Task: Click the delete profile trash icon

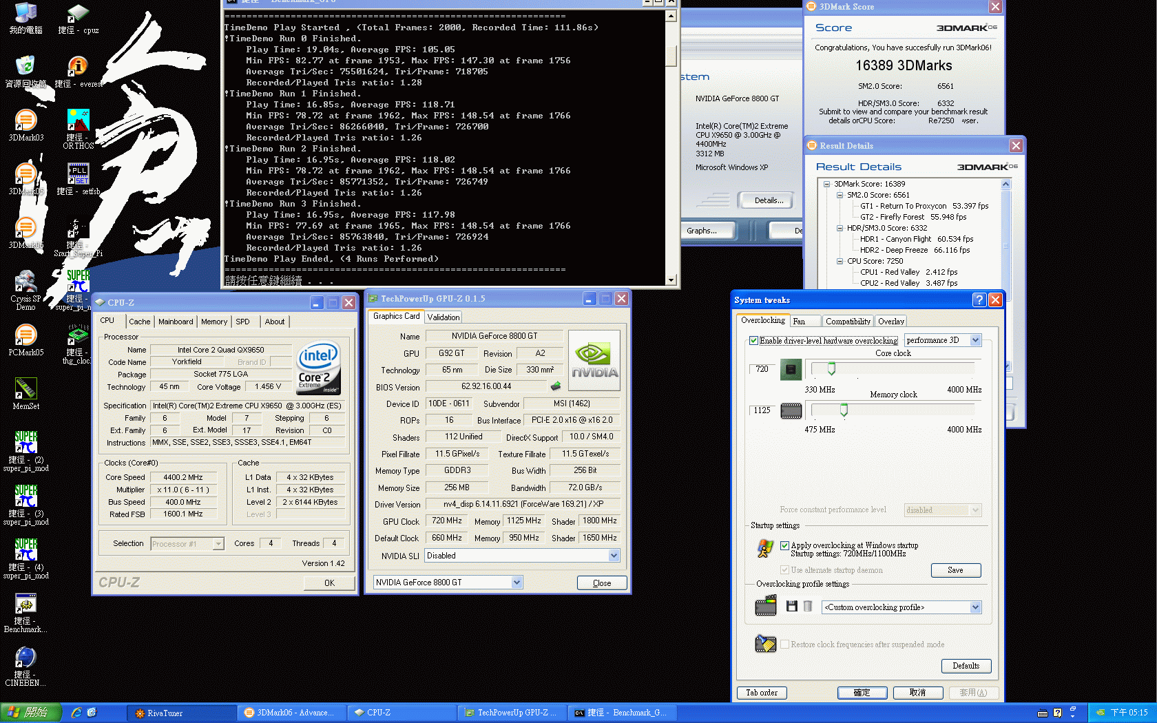Action: [x=808, y=606]
